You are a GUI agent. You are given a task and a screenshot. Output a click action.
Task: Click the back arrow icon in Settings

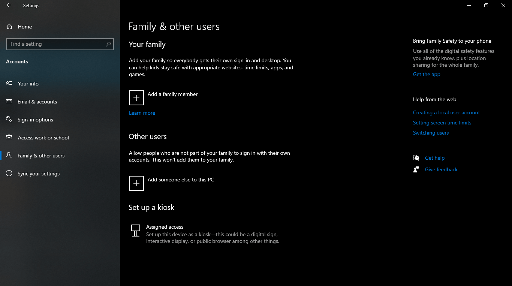pos(9,6)
